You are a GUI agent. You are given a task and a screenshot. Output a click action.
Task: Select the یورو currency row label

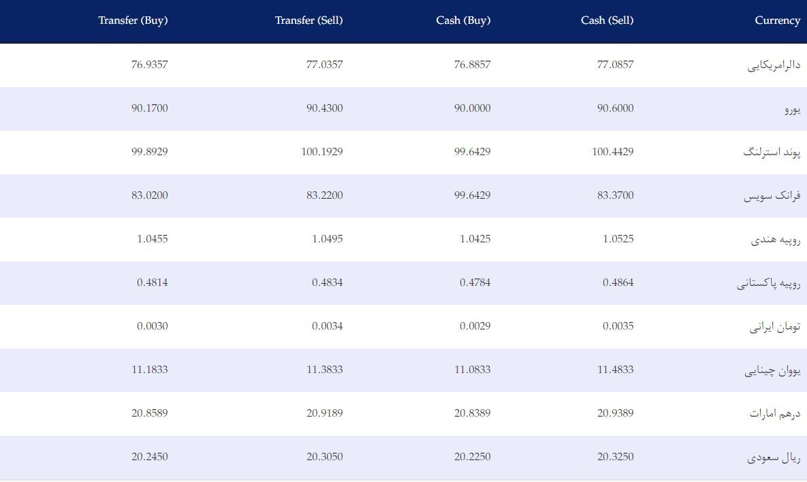(x=793, y=109)
